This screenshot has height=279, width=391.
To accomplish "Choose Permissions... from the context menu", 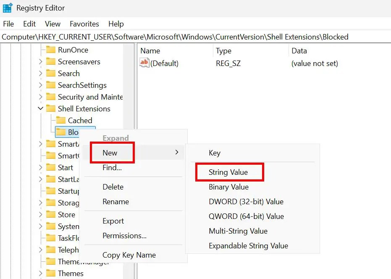I will coord(133,236).
